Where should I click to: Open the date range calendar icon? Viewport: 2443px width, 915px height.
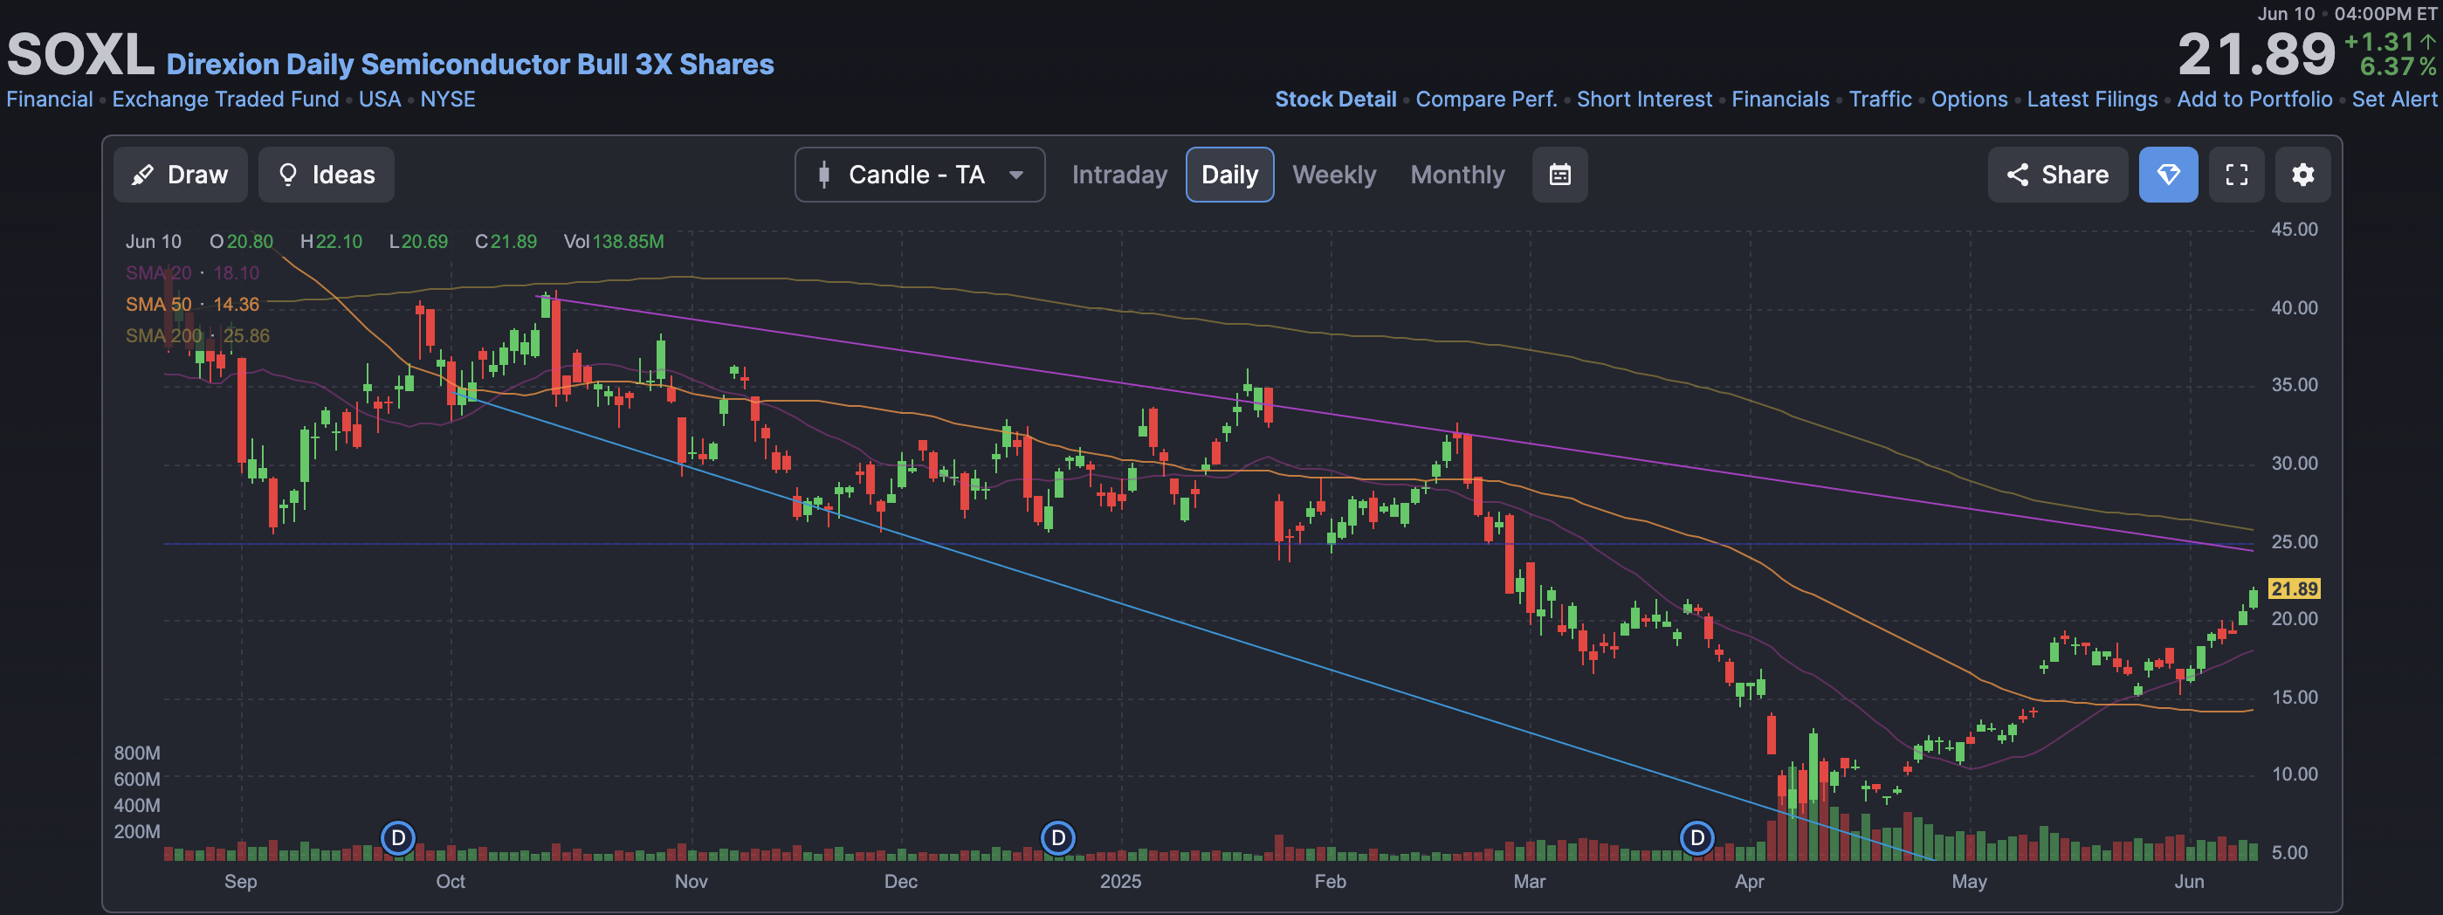(x=1560, y=175)
